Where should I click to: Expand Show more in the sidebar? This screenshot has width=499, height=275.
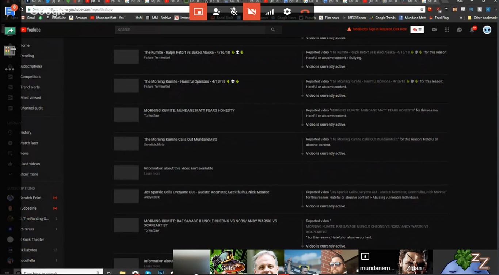point(29,174)
